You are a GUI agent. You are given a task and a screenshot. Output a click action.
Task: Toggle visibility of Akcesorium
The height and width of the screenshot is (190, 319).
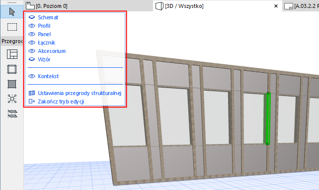[32, 51]
